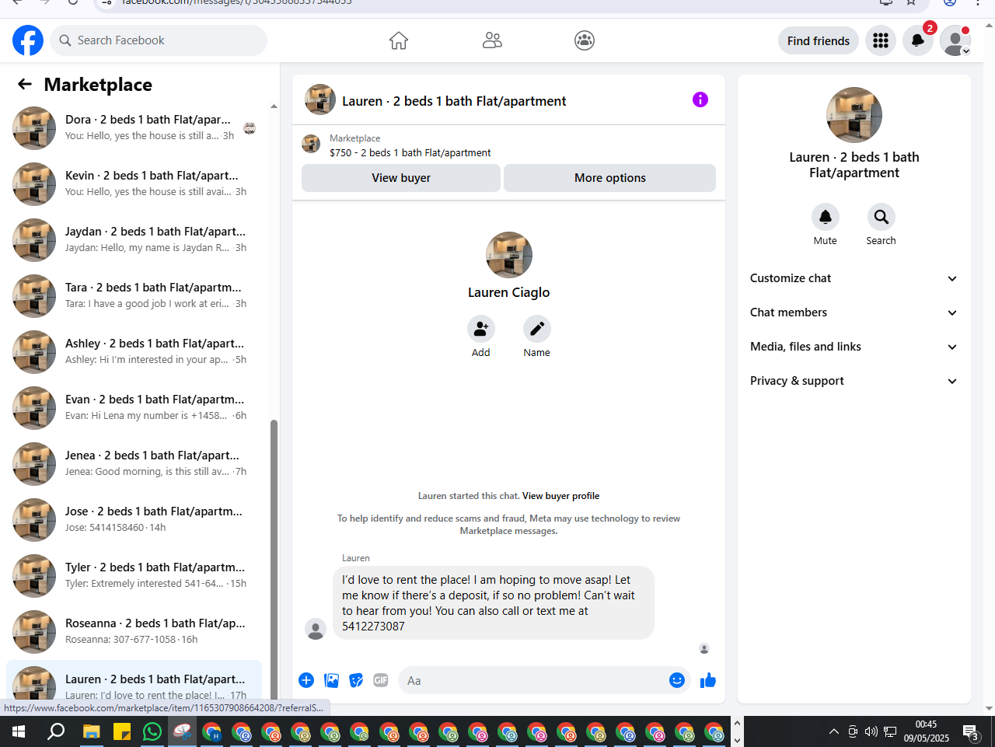Expand Media, files and links
Screen dimensions: 995x747
click(x=854, y=347)
